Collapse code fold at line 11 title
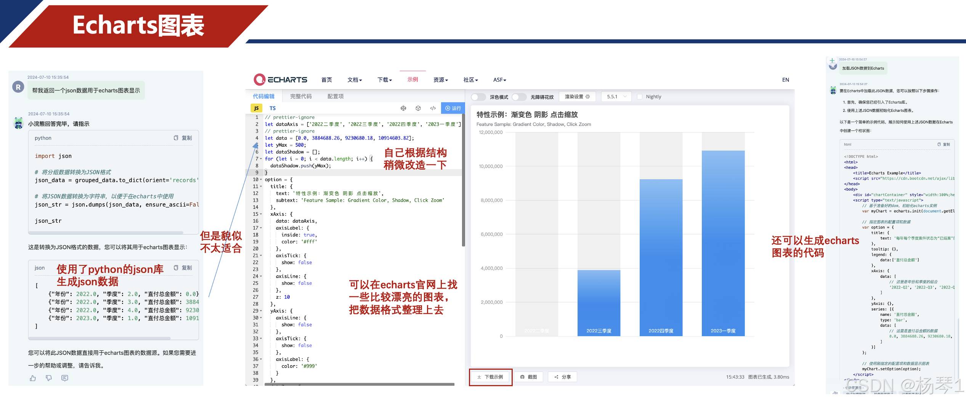966x401 pixels. (261, 186)
